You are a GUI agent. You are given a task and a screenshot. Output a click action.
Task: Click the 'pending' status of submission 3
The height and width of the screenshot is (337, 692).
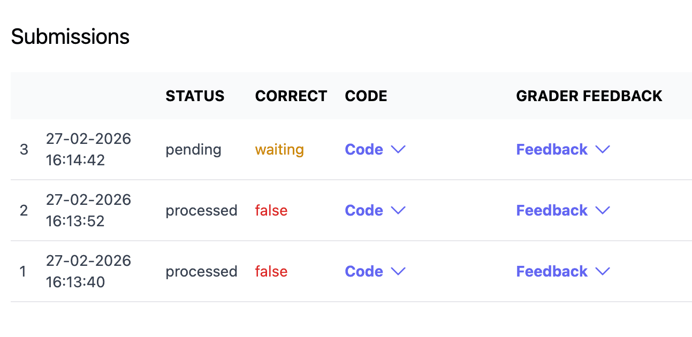click(193, 150)
